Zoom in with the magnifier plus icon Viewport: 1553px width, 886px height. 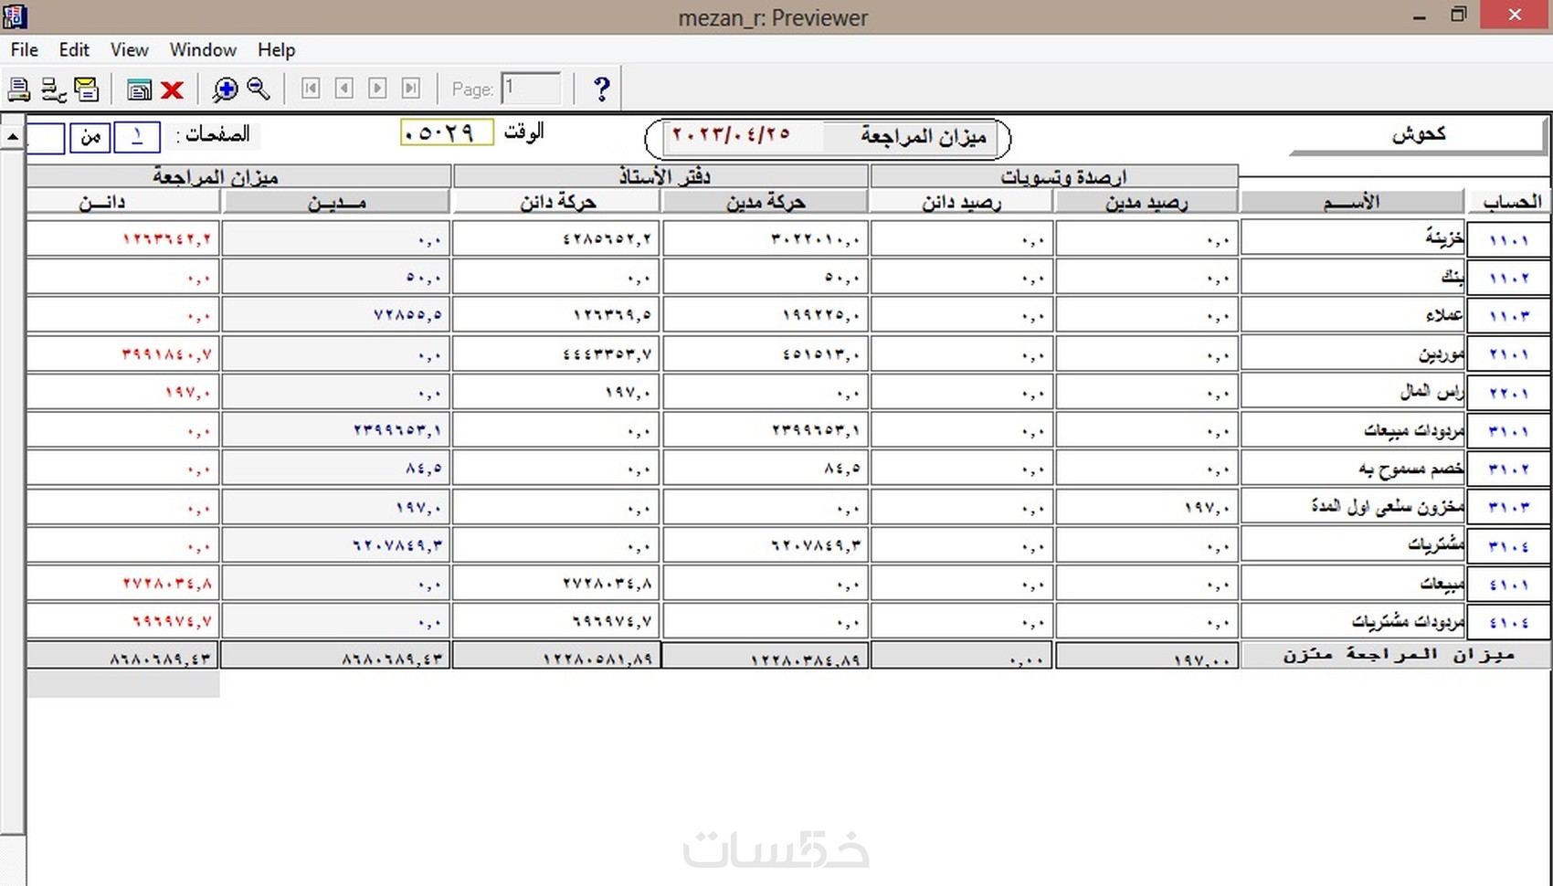(x=225, y=89)
